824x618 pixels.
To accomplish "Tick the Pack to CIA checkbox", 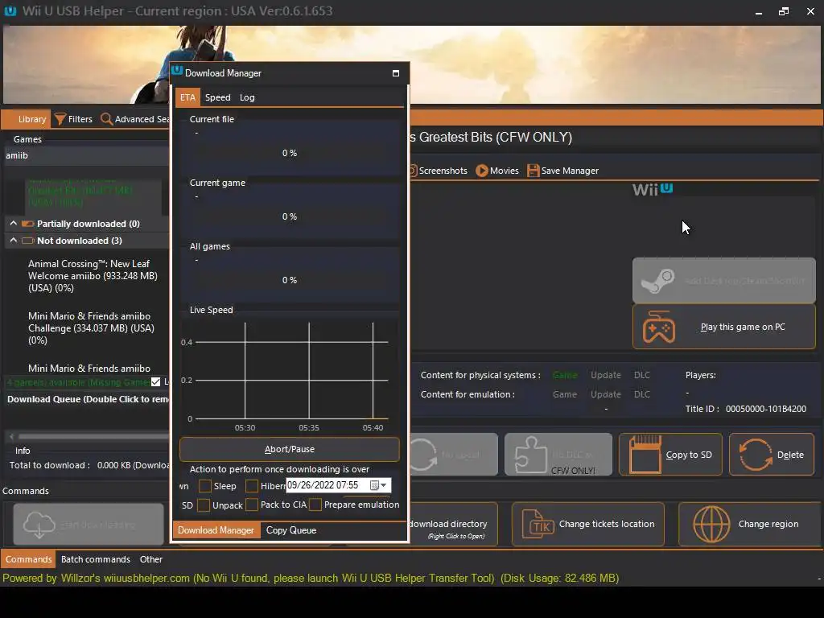I will (252, 505).
